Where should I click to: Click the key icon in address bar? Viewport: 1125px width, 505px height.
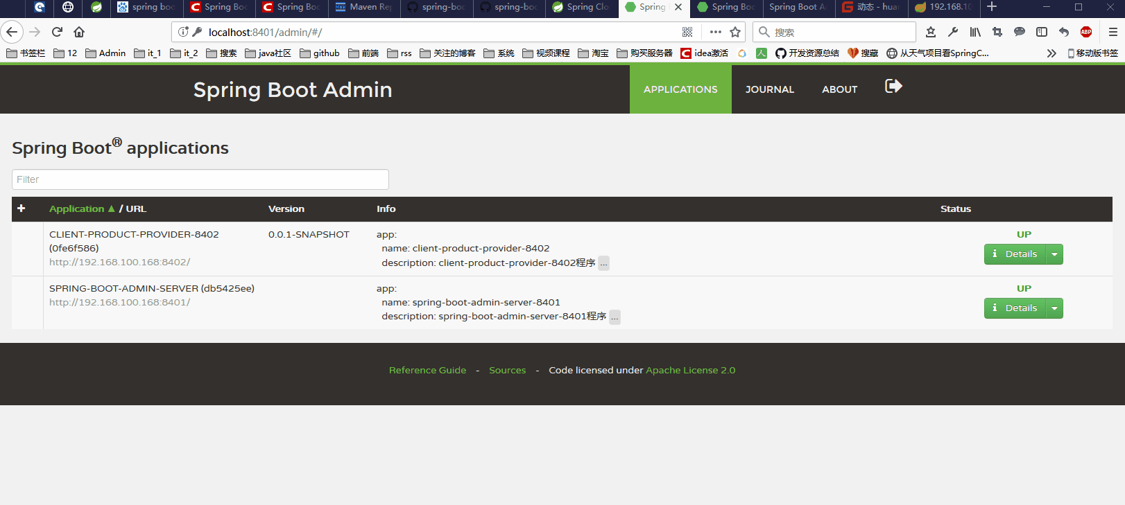(197, 32)
